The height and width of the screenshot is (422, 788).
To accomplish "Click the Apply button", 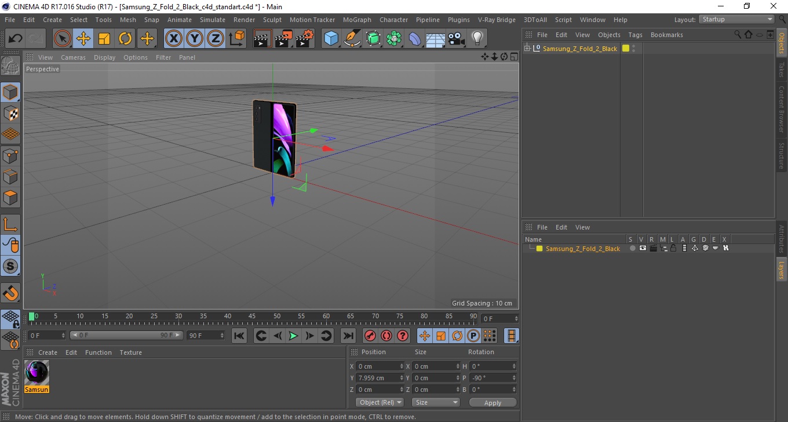I will [x=493, y=403].
